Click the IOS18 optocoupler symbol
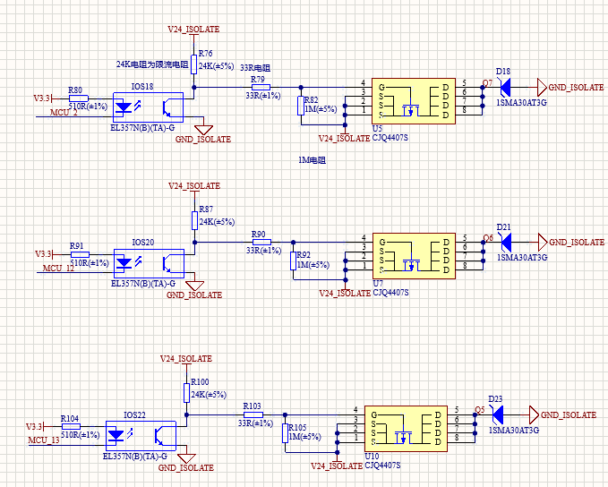Viewport: 608px width, 487px height. tap(147, 107)
